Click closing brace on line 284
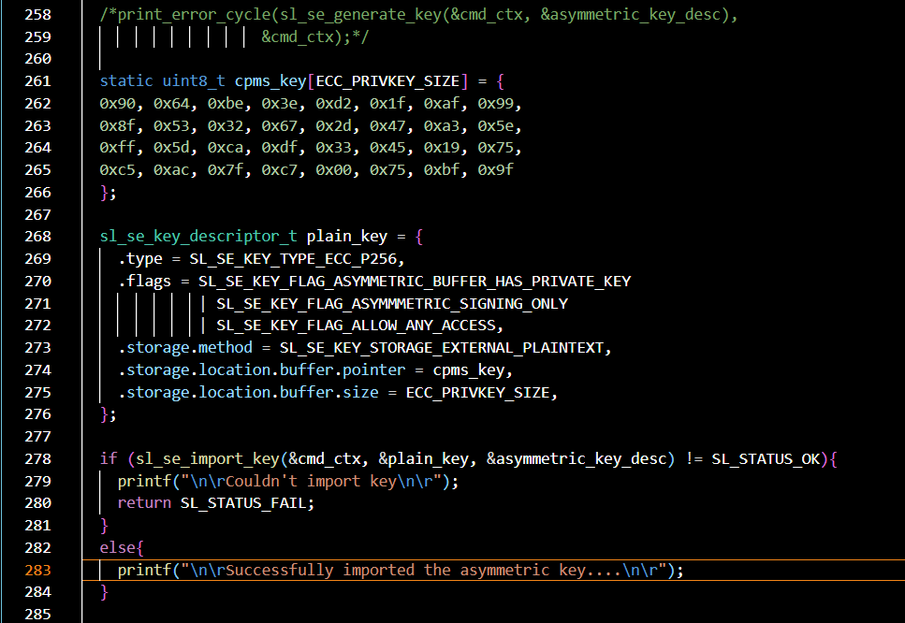Screen dimensions: 905x623 104,592
